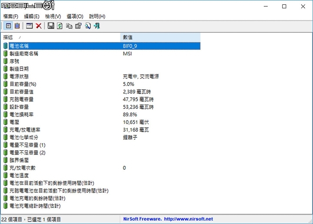
Task: Open the 檢視(V) menu
Action: 53,17
